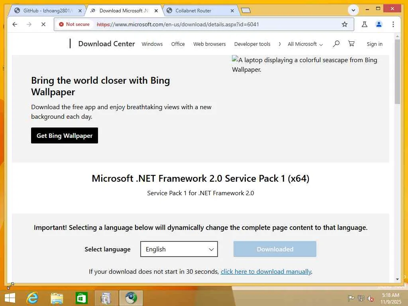Bookmark this page with the star icon
The height and width of the screenshot is (306, 408).
345,24
